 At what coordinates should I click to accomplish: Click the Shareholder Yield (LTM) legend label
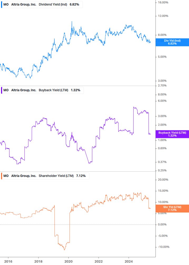tap(56, 176)
